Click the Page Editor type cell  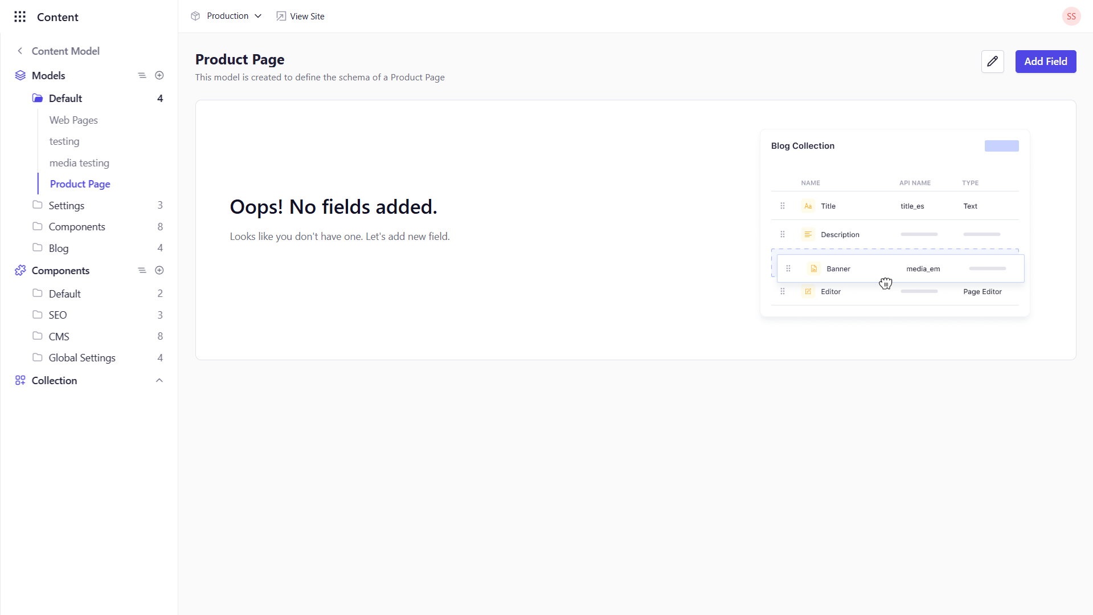[982, 291]
